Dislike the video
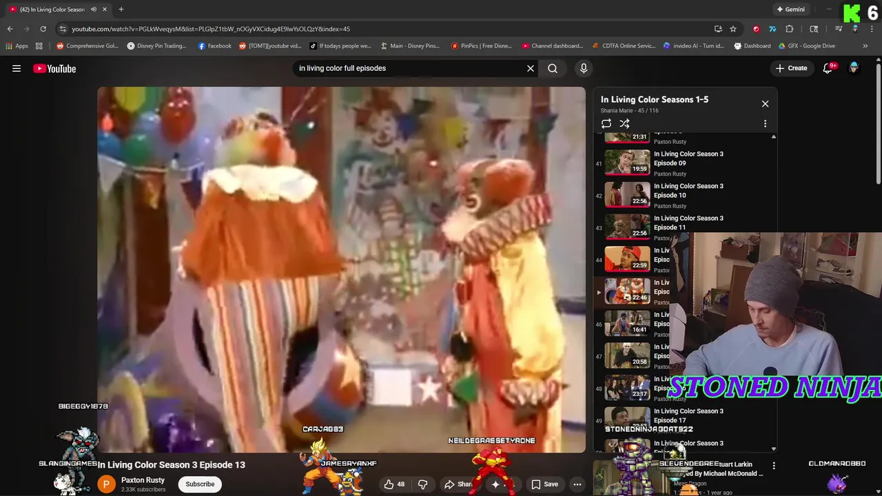 point(423,484)
